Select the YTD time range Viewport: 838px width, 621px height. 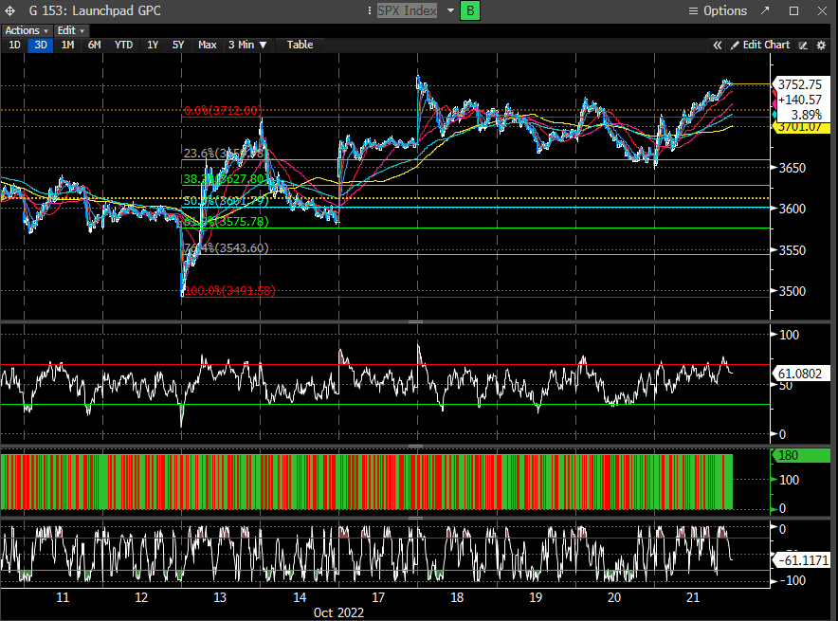[x=123, y=45]
